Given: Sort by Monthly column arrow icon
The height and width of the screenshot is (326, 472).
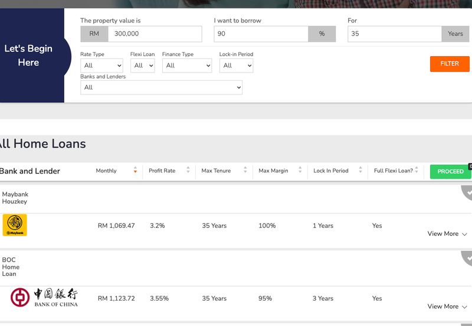Looking at the screenshot, I should click(x=135, y=171).
